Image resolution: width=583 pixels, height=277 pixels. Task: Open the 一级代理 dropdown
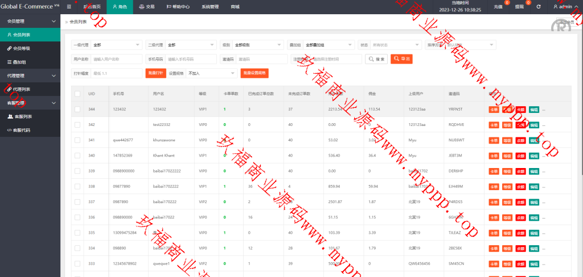click(116, 45)
